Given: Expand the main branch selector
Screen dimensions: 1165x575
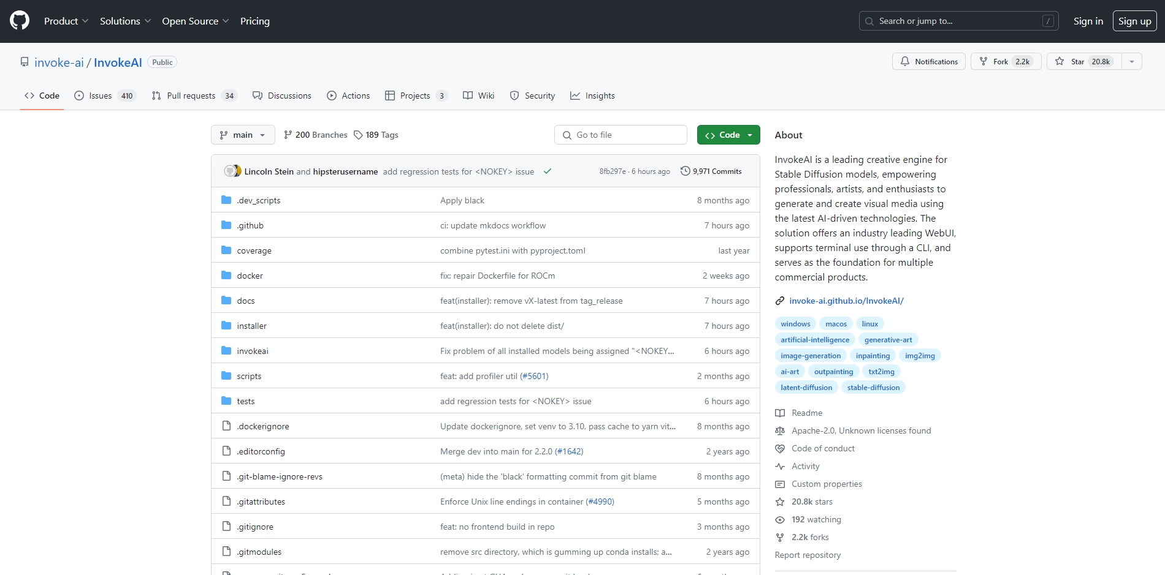Looking at the screenshot, I should point(243,135).
